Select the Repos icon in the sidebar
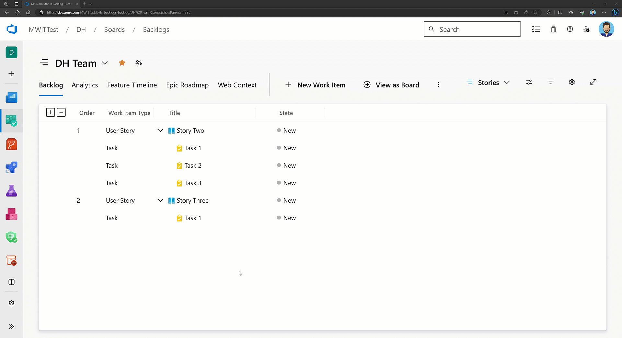Viewport: 622px width, 338px height. tap(11, 144)
